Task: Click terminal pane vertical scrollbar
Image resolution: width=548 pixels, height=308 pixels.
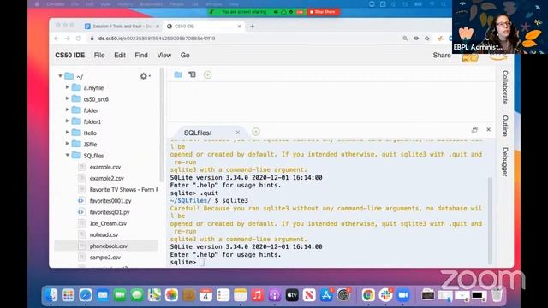Action: tap(490, 220)
